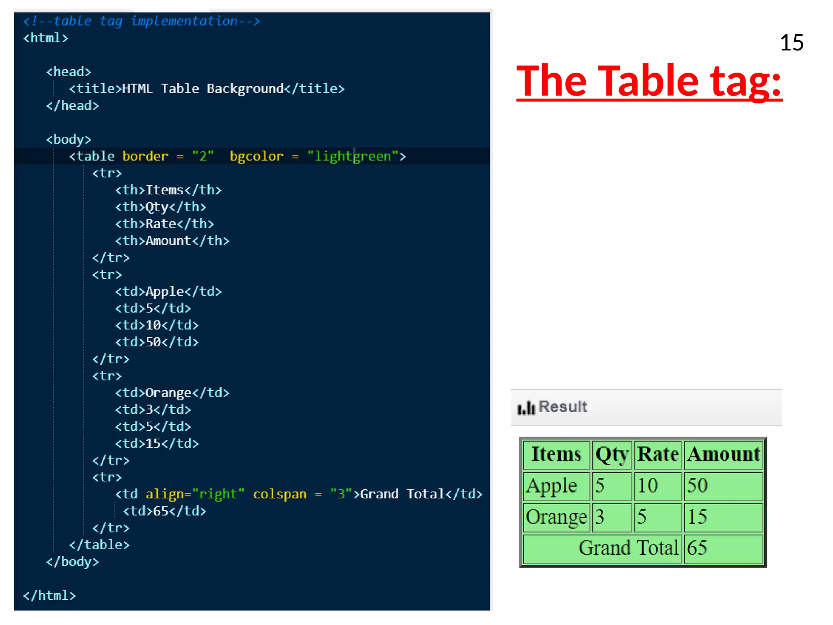The image size is (833, 625).
Task: Click the 65 total value cell
Action: tap(723, 549)
